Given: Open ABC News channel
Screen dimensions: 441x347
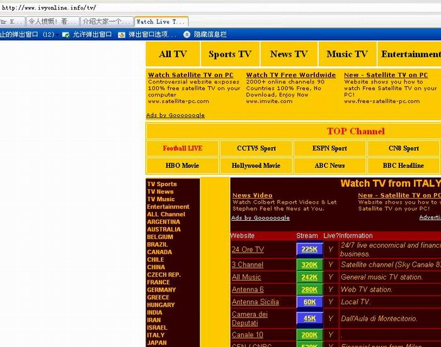Looking at the screenshot, I should (329, 165).
